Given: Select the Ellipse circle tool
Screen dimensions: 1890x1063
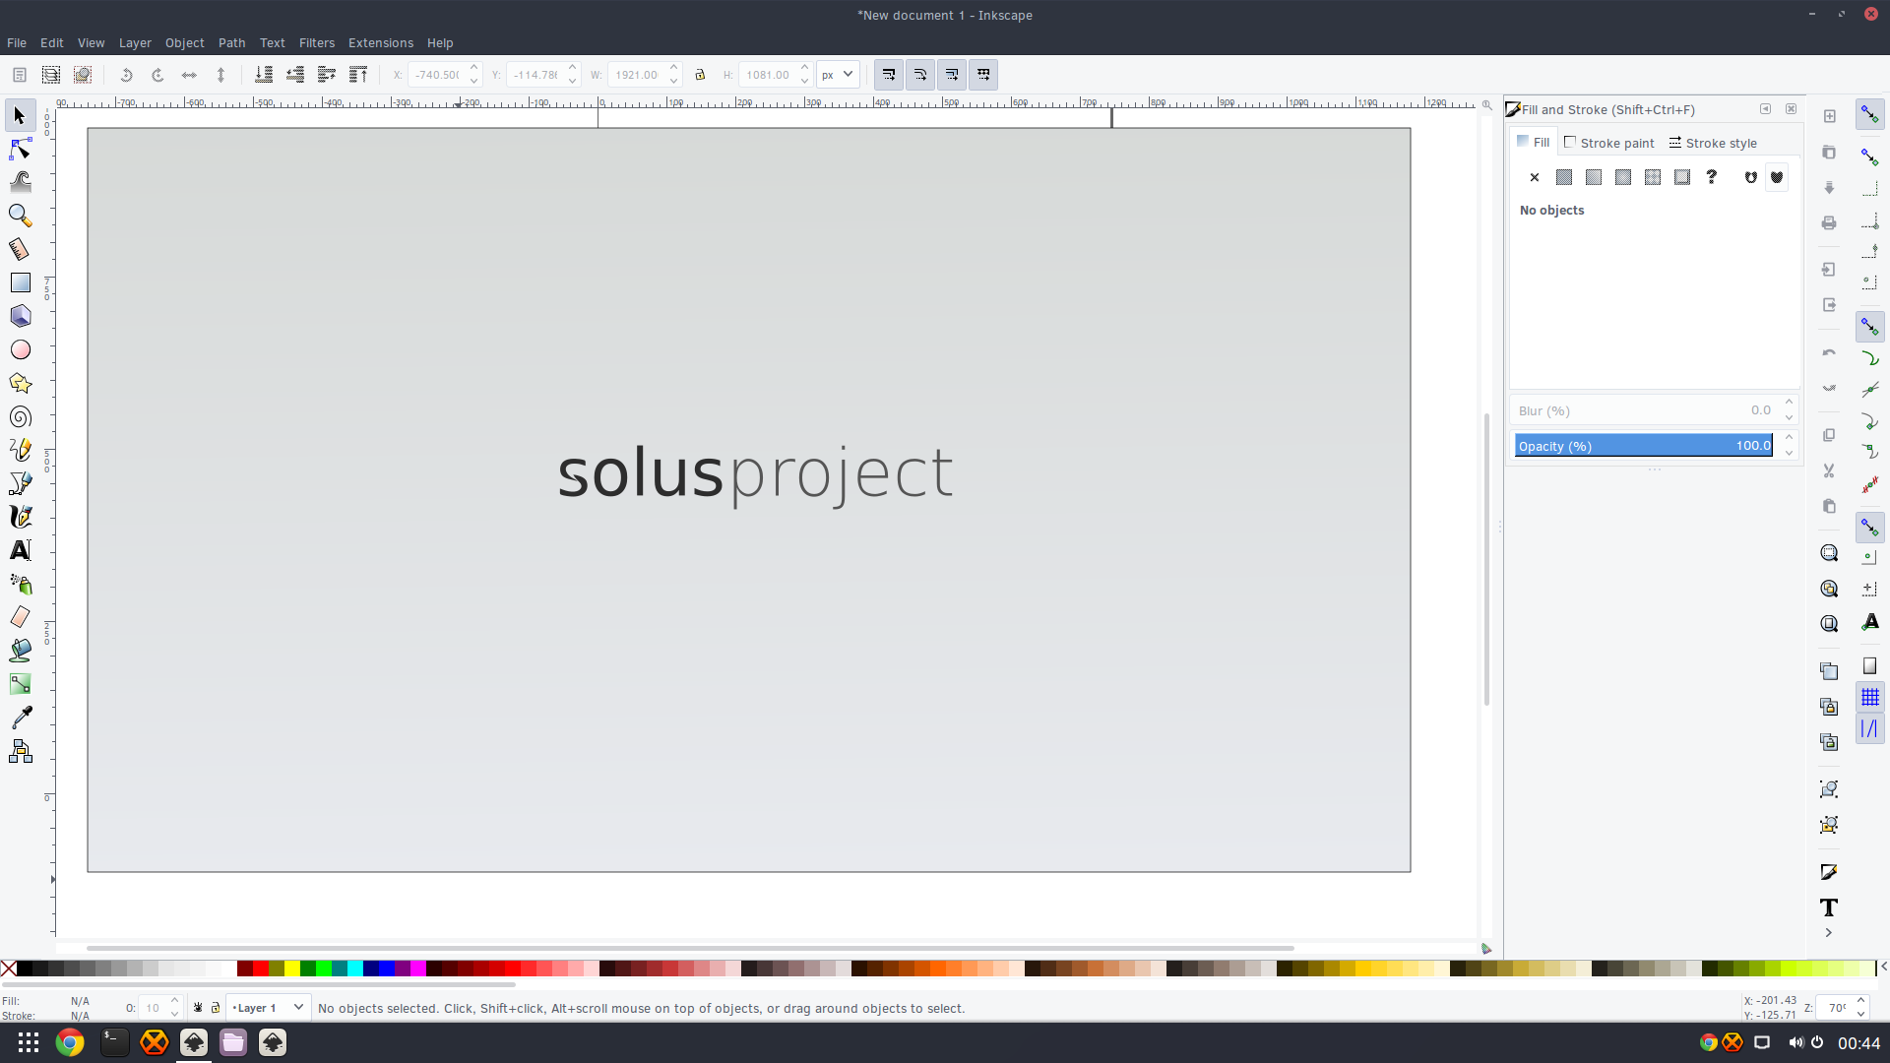Looking at the screenshot, I should point(20,349).
